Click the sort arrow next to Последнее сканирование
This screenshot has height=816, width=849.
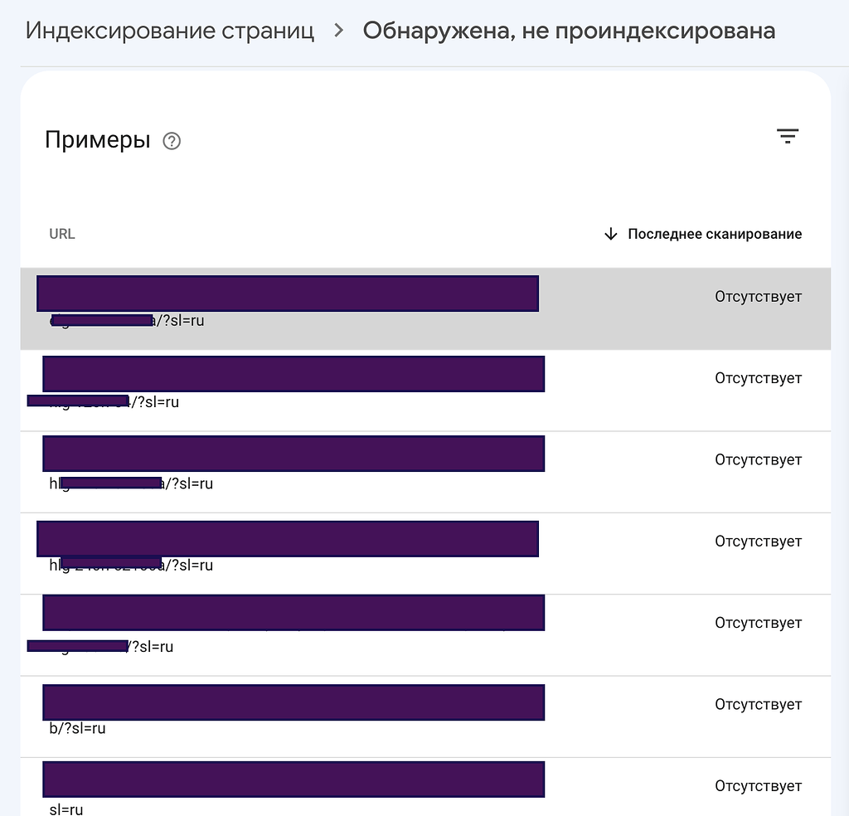(611, 234)
